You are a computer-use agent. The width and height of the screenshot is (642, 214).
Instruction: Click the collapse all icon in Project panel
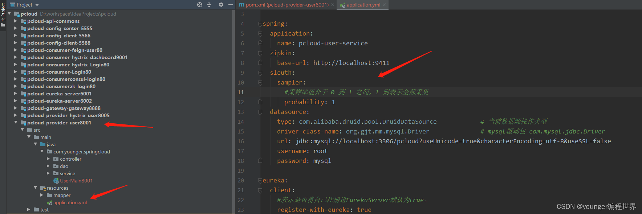point(209,5)
